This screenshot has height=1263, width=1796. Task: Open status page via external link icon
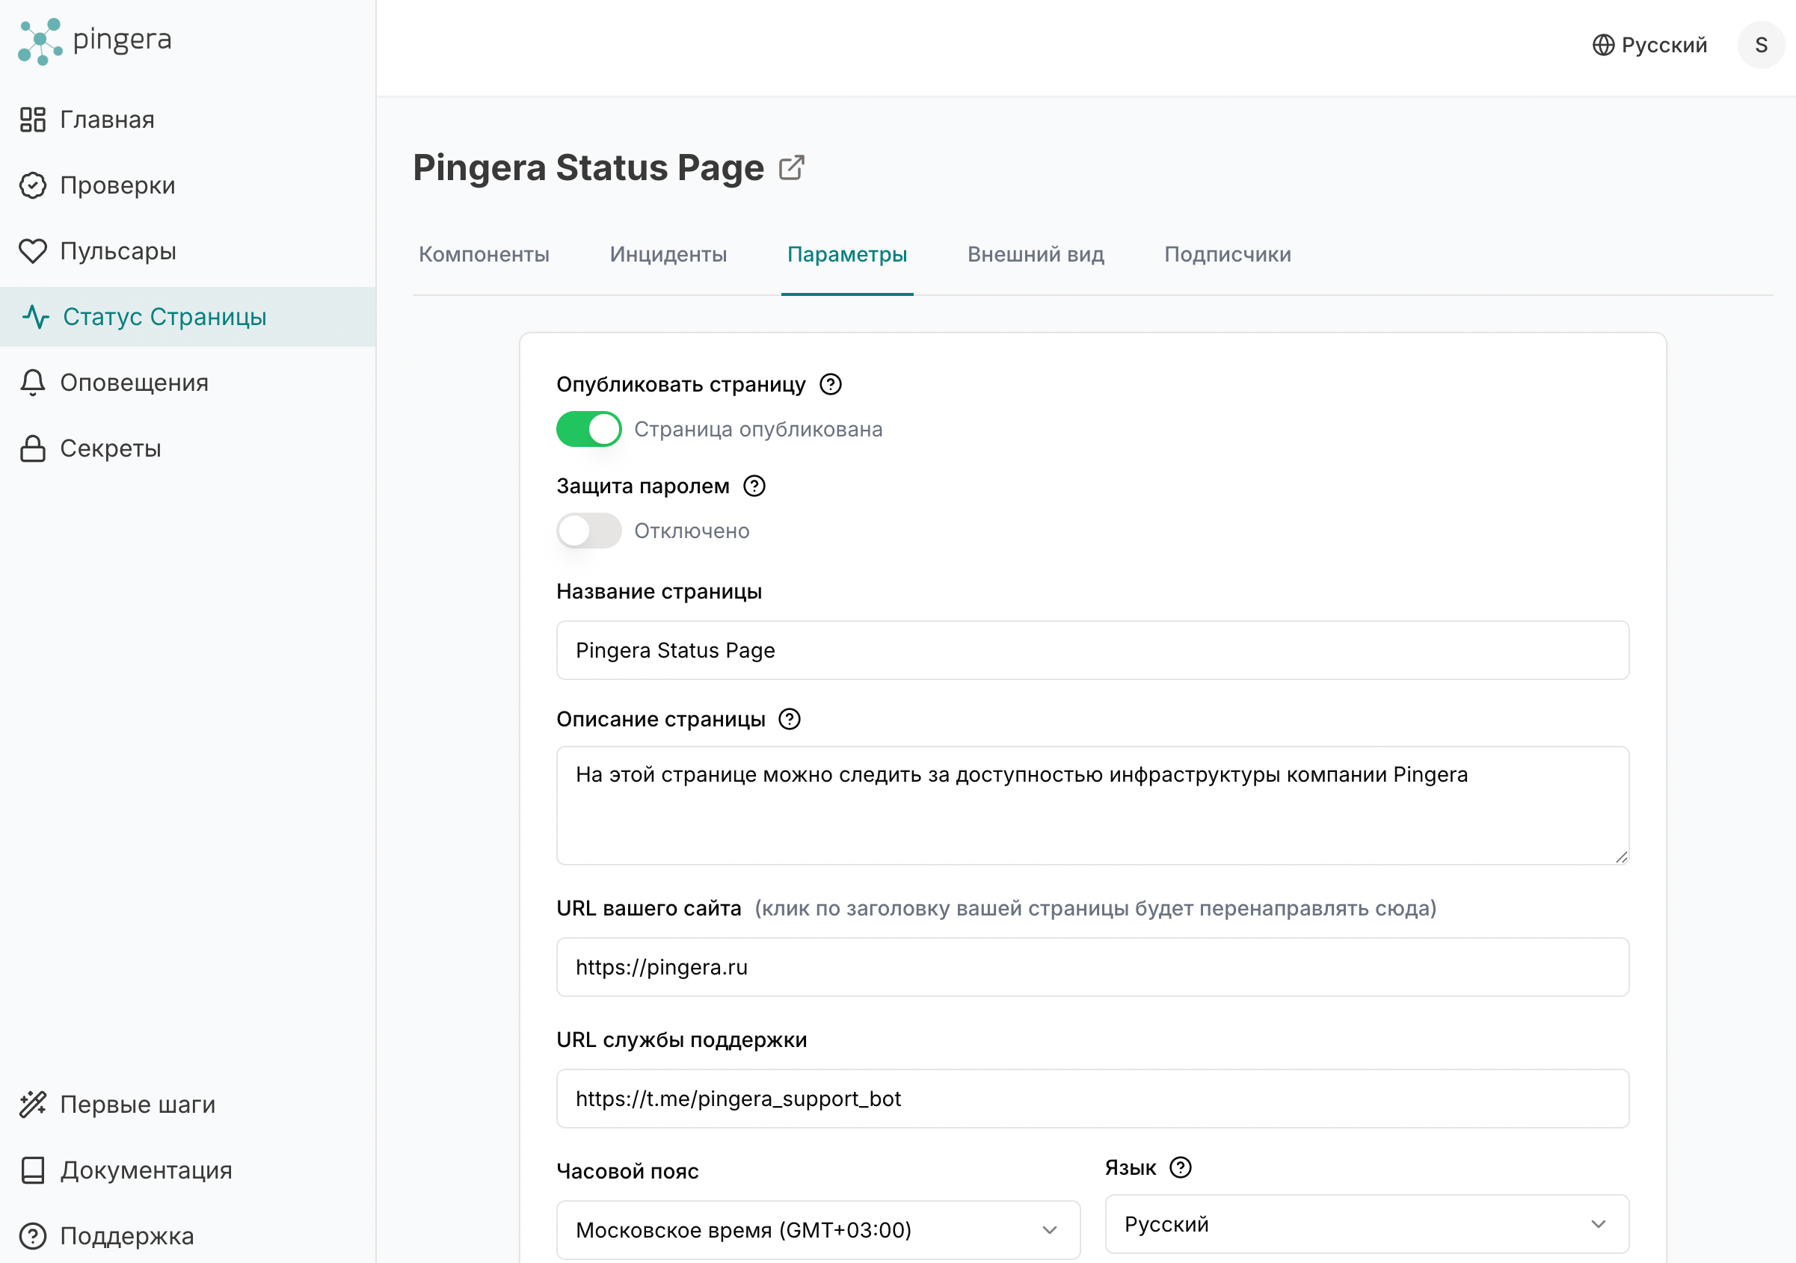click(x=792, y=167)
